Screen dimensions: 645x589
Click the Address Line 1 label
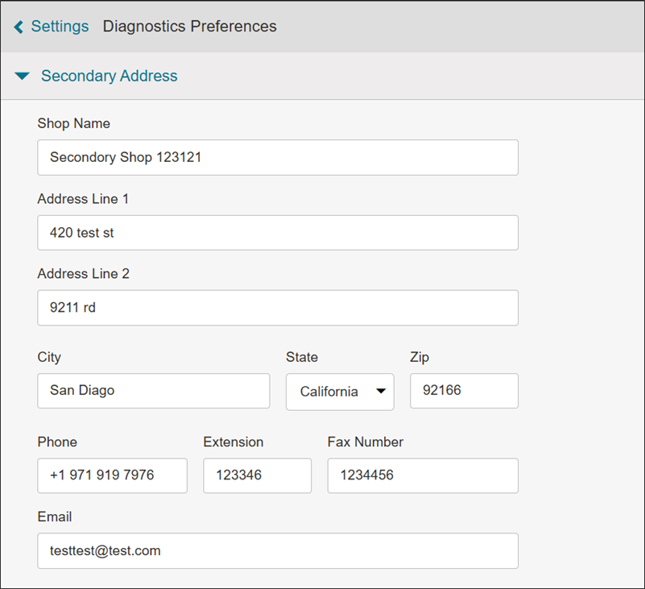click(83, 199)
